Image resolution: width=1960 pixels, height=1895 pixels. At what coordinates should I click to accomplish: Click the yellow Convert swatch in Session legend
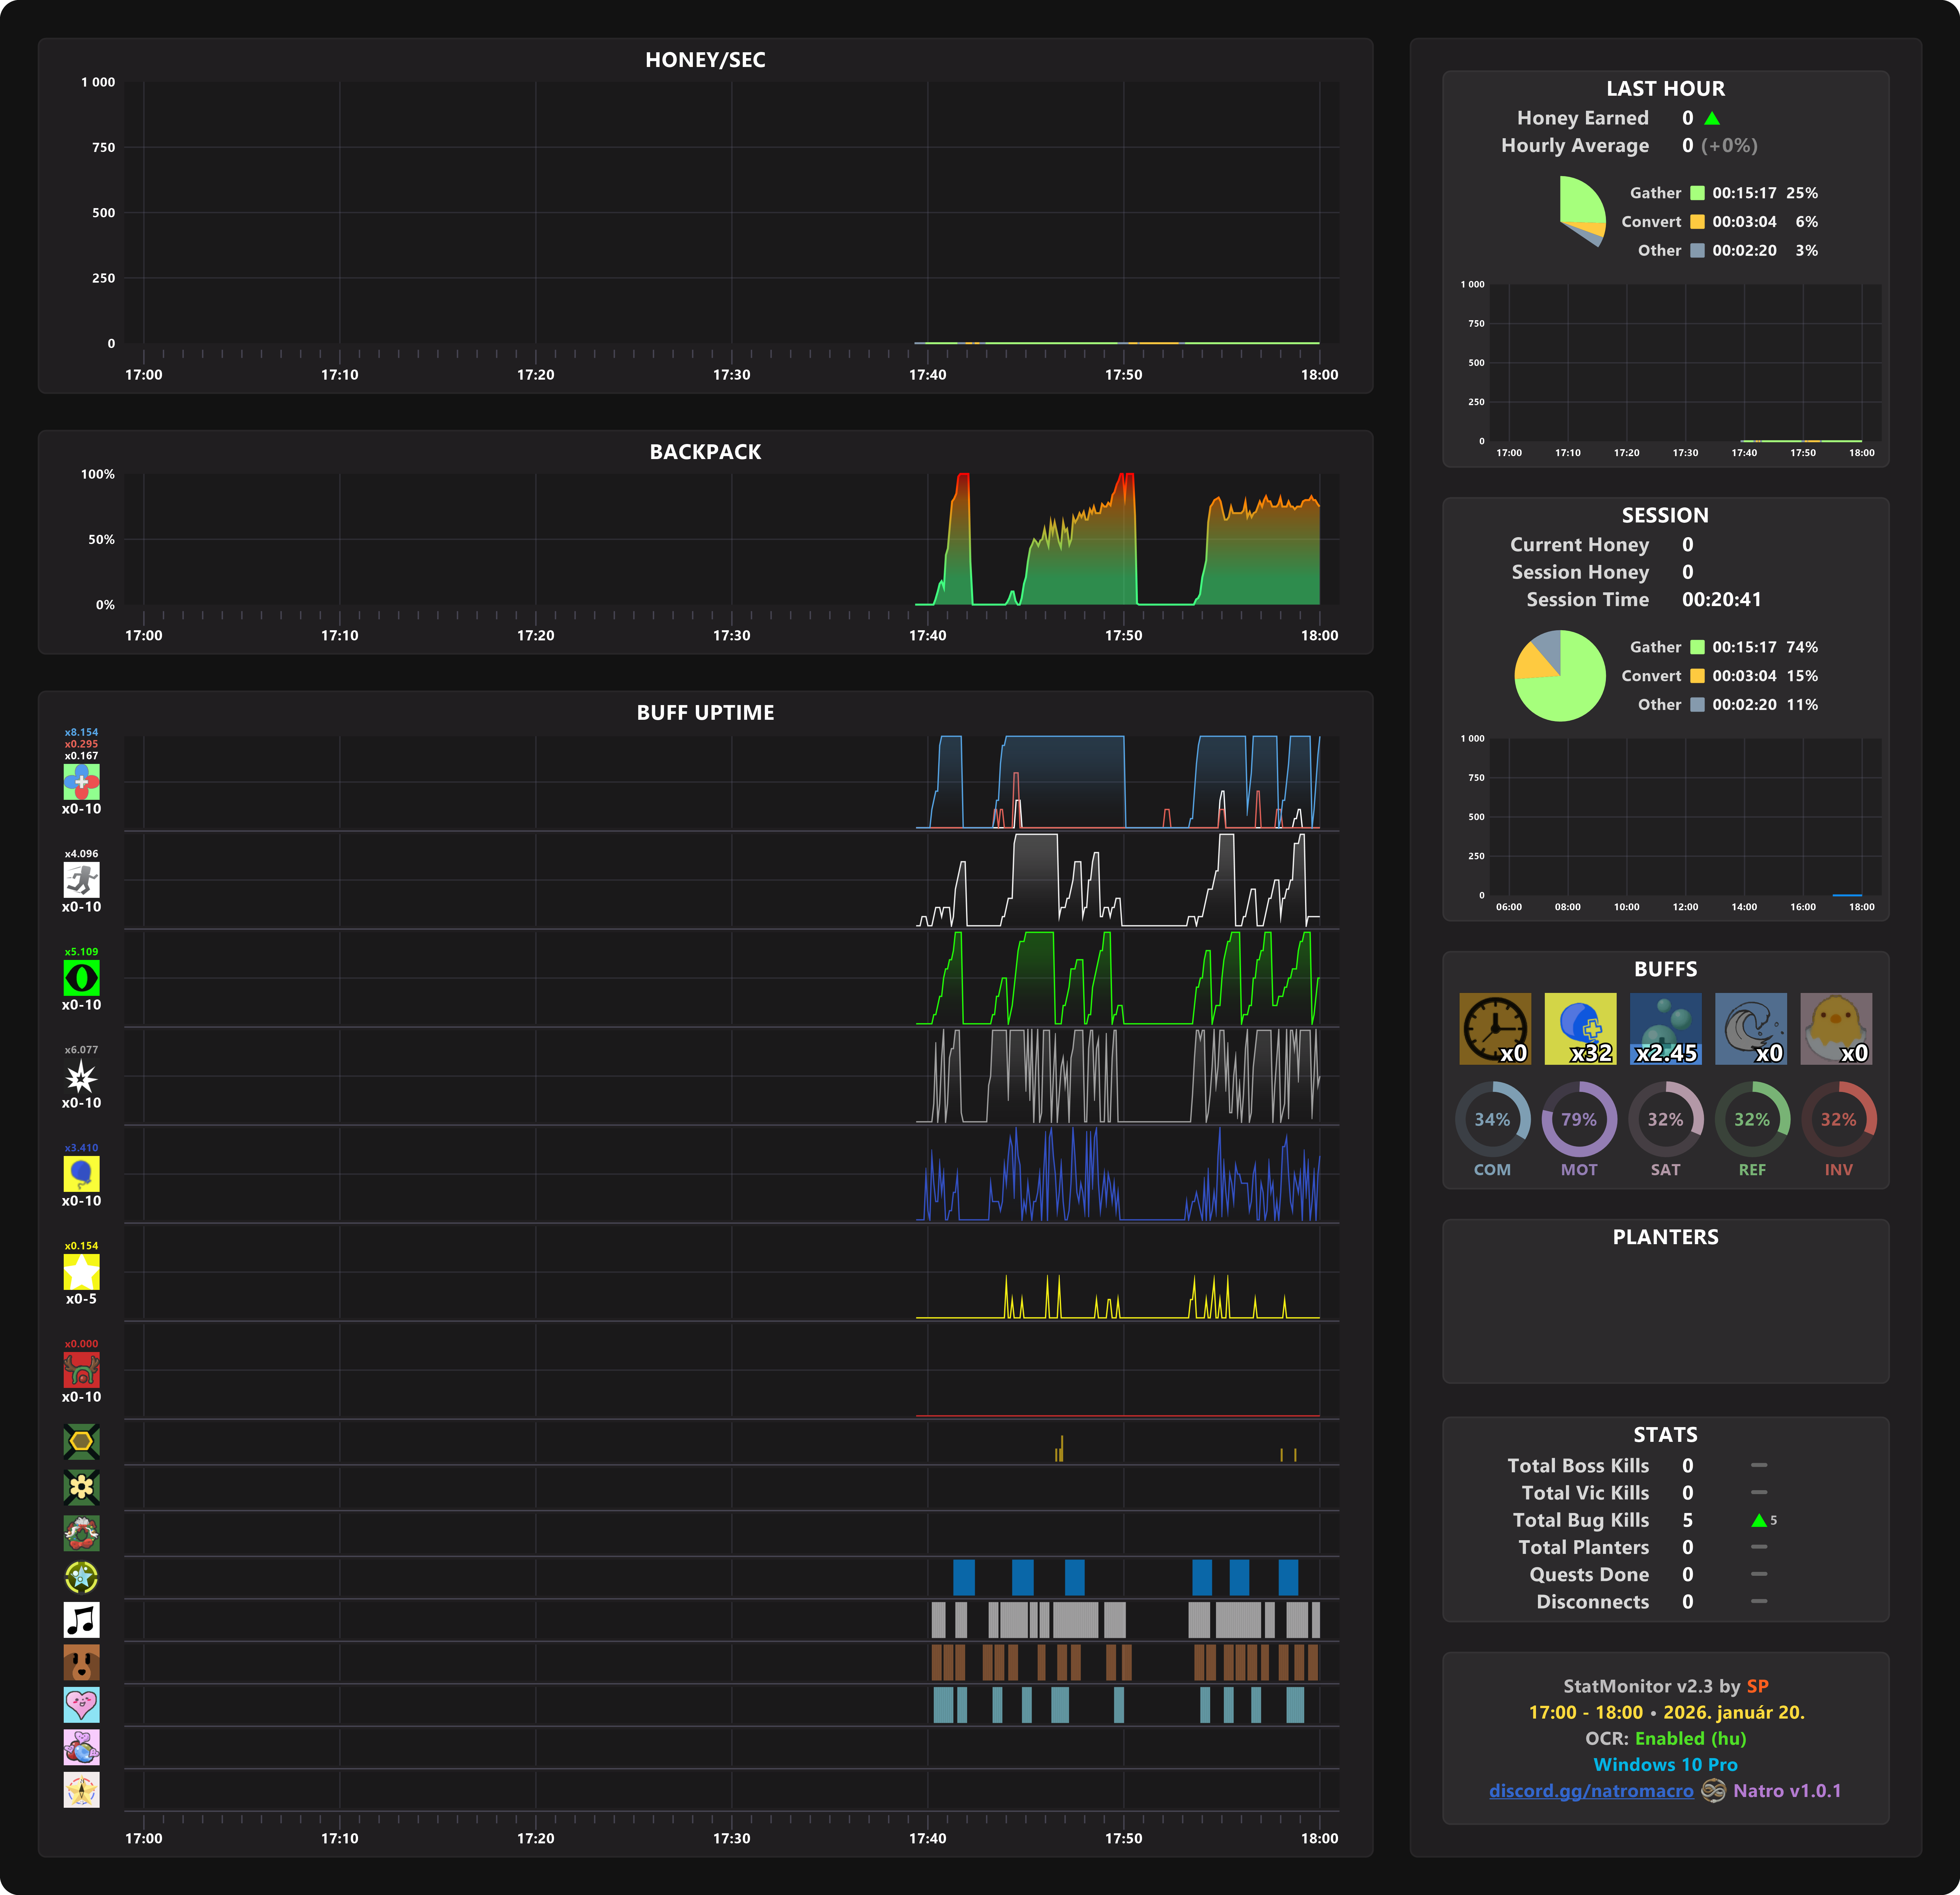[x=1697, y=676]
